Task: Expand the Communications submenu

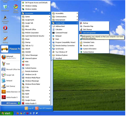Action: click(65, 17)
